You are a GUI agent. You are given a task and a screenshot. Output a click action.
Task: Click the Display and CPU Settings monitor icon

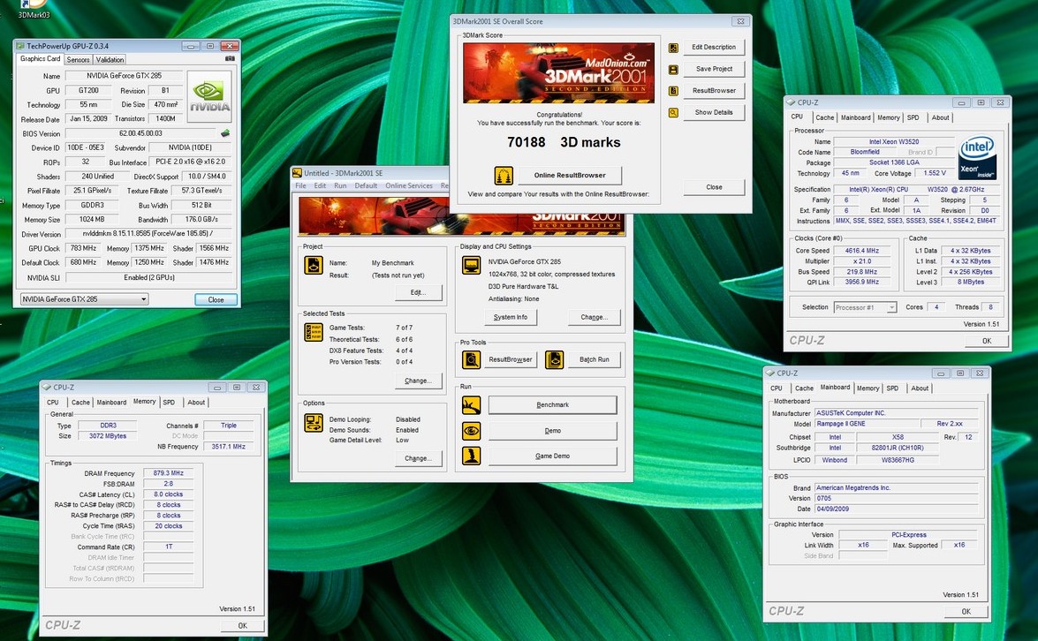click(x=472, y=265)
